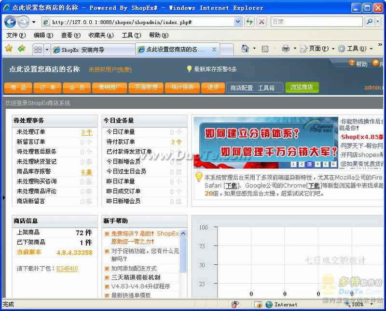Click the green 浏览商店 button
Image resolution: width=386 pixels, height=311 pixels.
click(302, 87)
